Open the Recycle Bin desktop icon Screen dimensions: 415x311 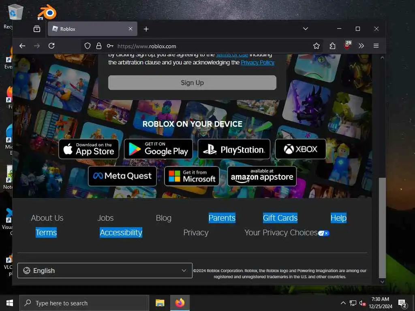coord(15,13)
